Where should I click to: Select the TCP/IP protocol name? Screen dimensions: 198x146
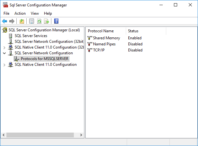[99, 50]
